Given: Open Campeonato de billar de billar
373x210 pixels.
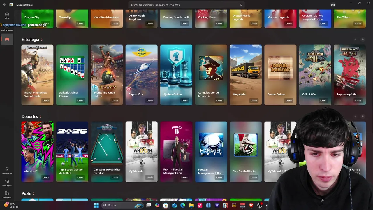Looking at the screenshot, I should click(x=107, y=152).
